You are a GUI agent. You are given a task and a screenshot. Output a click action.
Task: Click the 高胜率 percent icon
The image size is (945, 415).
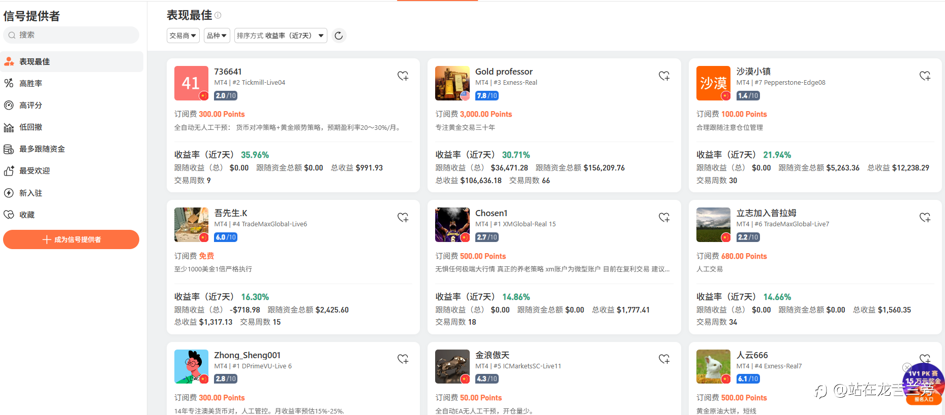click(9, 83)
